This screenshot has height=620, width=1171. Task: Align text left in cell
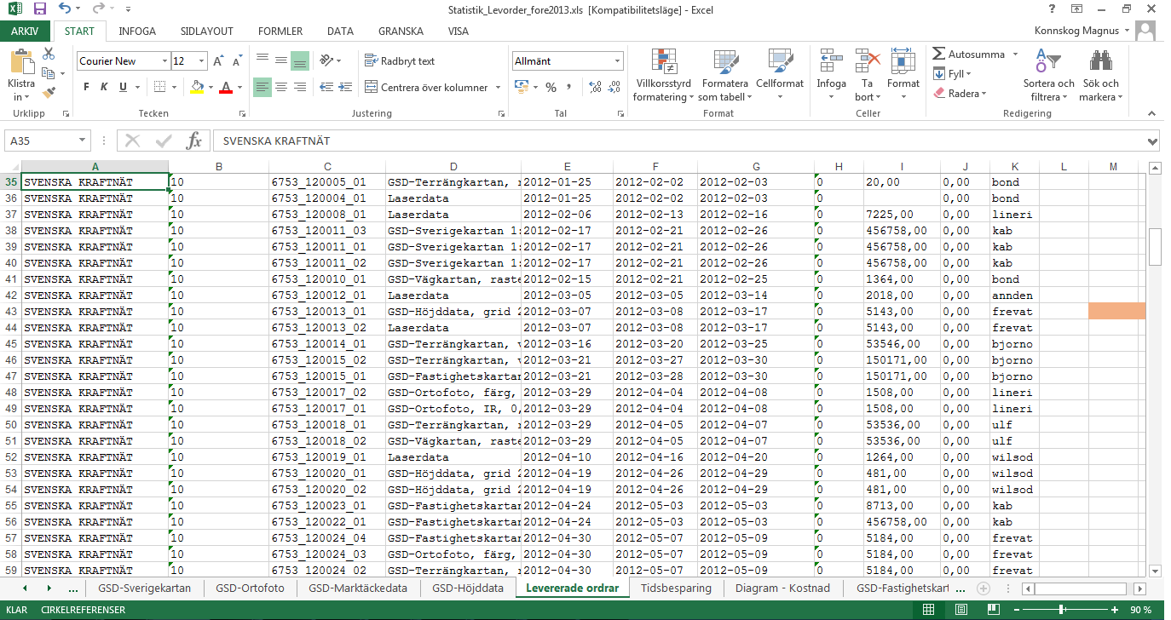coord(262,87)
